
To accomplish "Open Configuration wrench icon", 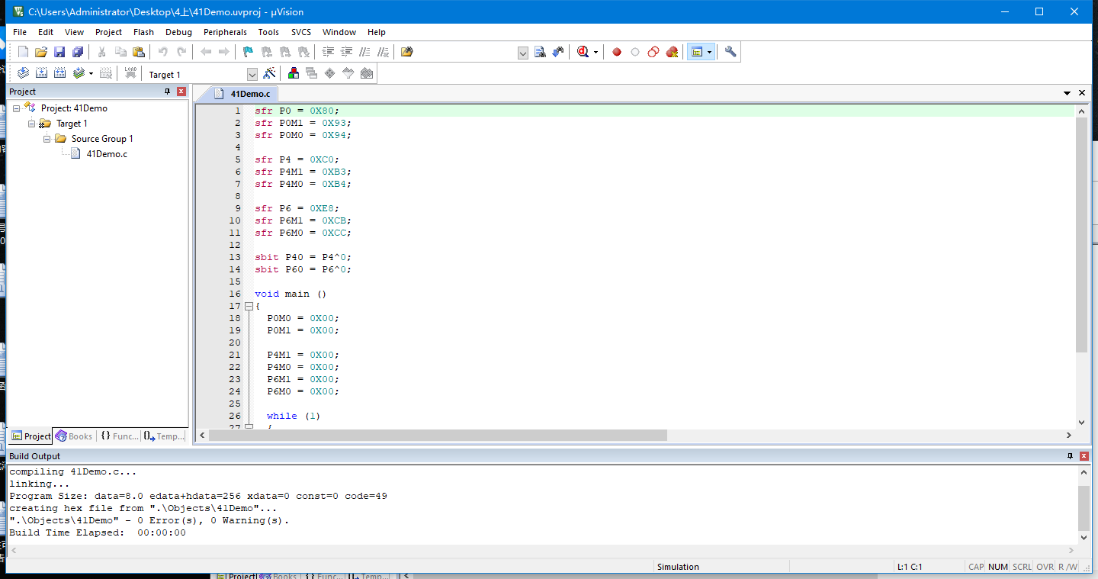I will point(730,52).
